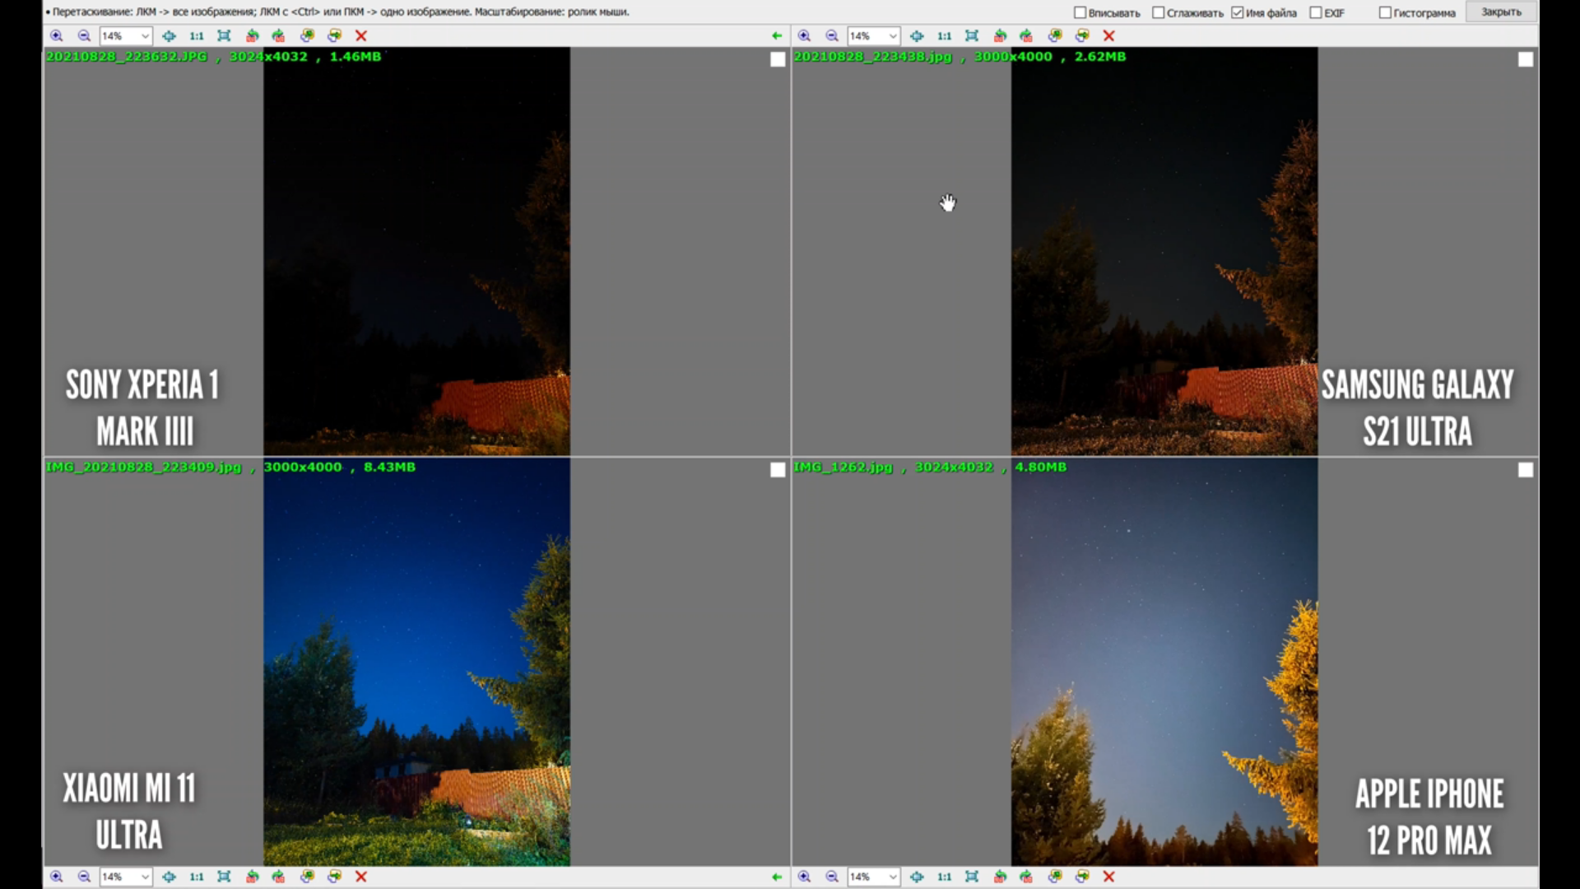The image size is (1580, 889).
Task: Click 1:1 actual size in top-left toolbar
Action: (196, 35)
